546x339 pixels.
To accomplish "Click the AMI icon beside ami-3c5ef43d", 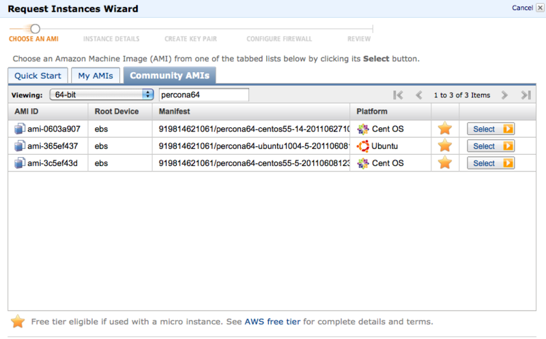I will 20,163.
